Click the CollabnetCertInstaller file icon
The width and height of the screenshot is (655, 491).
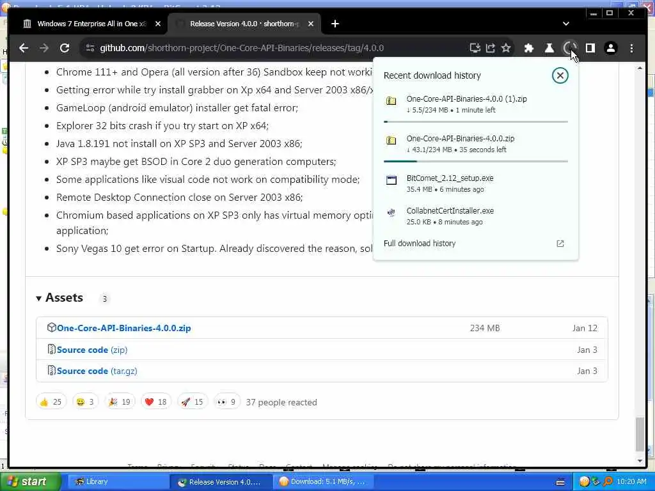click(391, 213)
